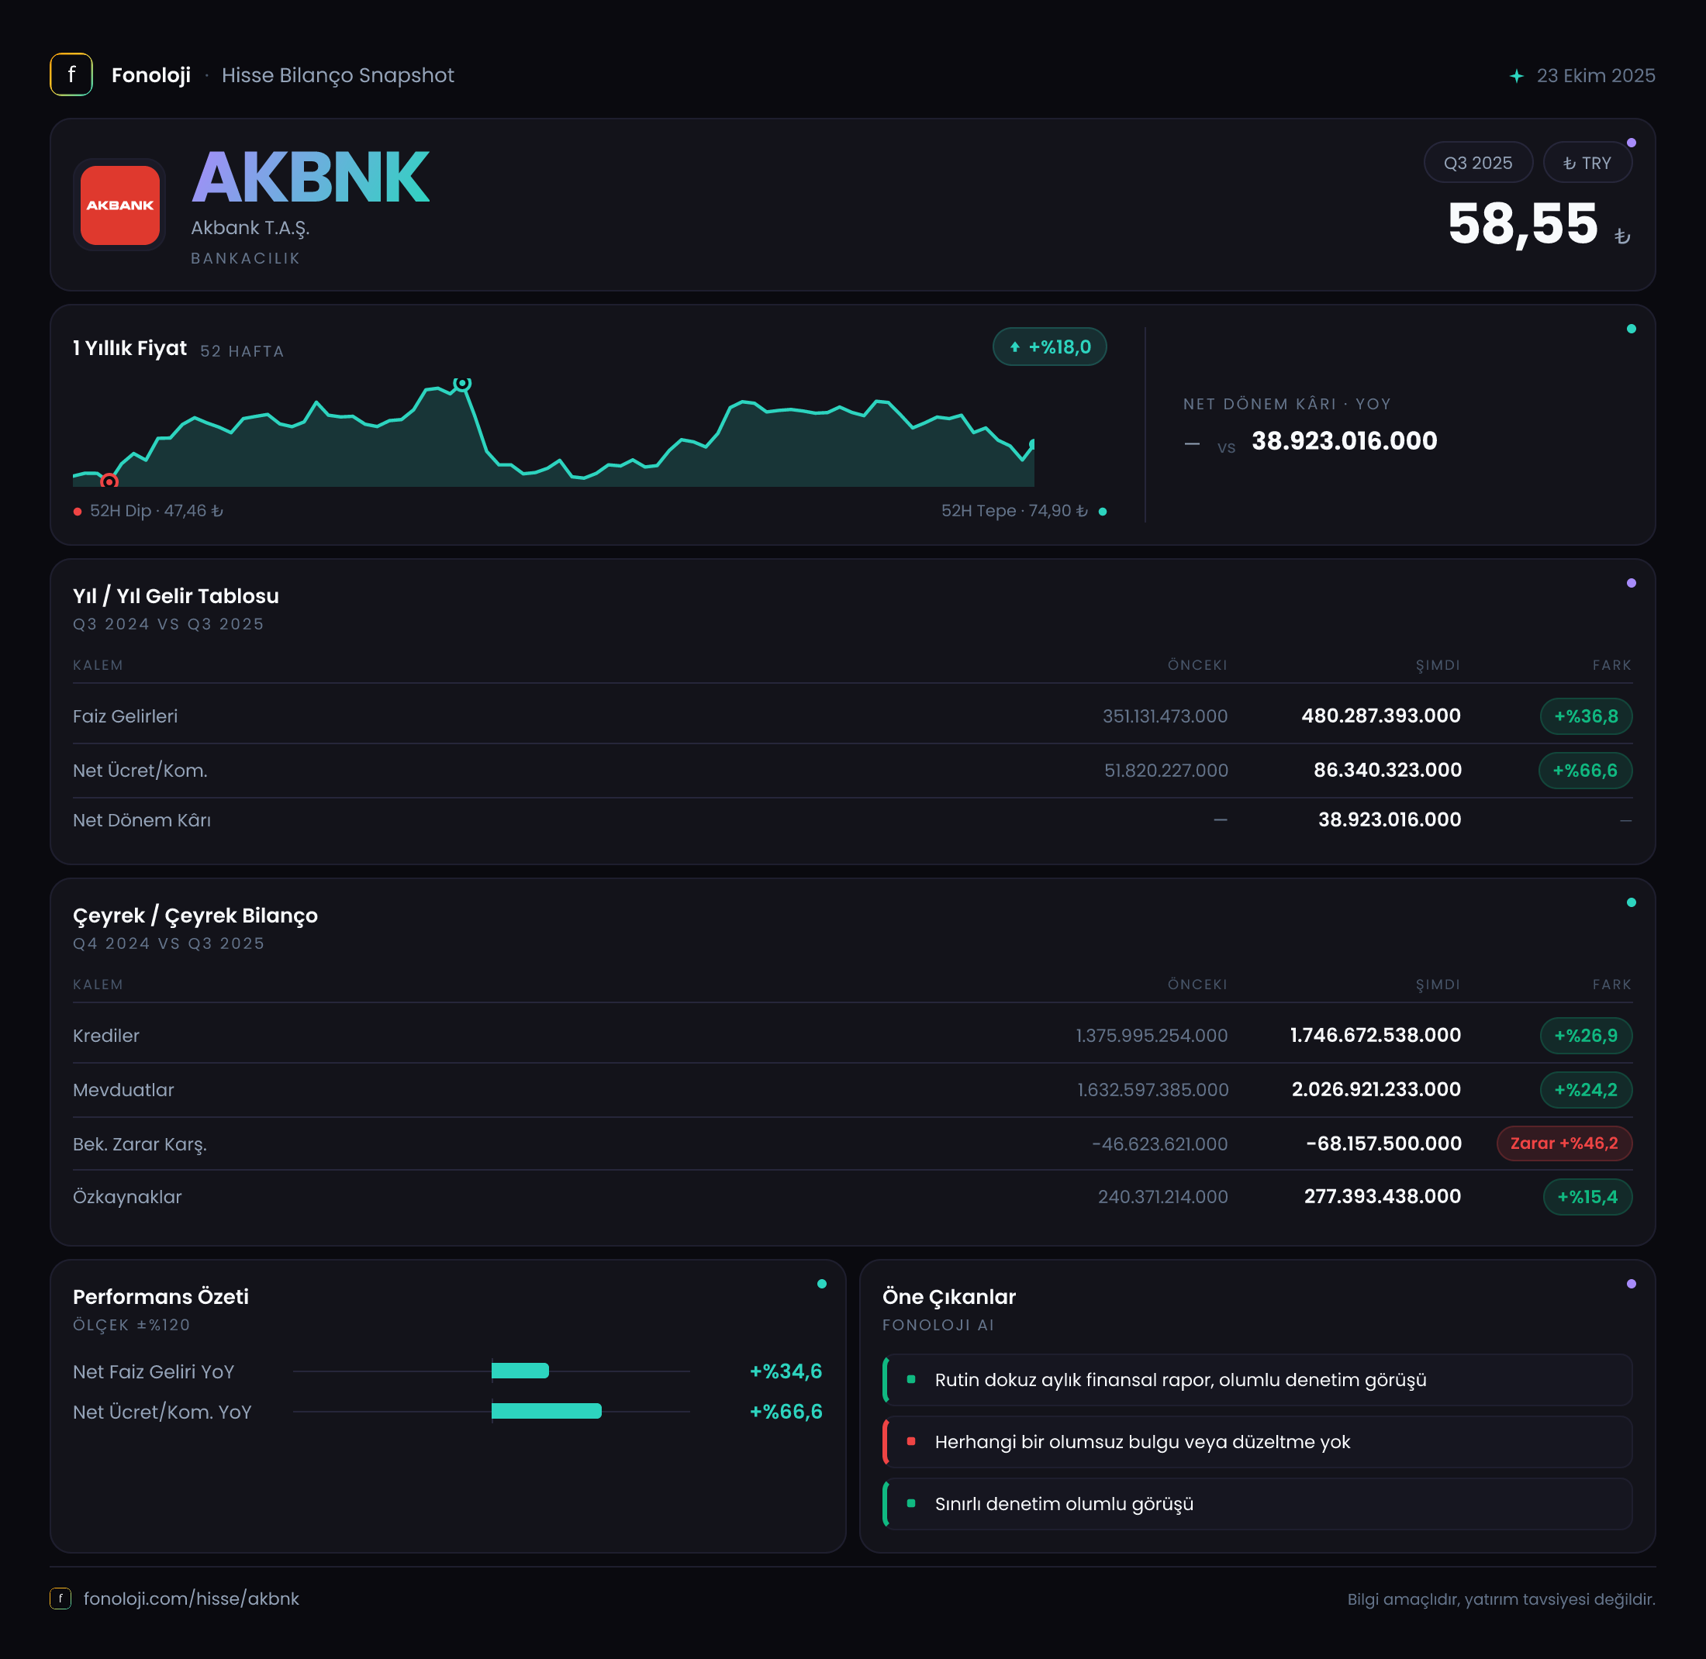
Task: Click the teal dot beside 52H Tepe
Action: click(x=1103, y=512)
